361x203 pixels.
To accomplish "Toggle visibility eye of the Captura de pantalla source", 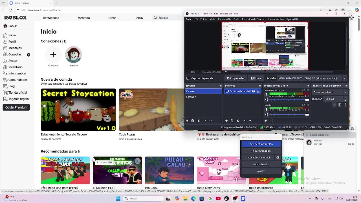I will tap(254, 91).
